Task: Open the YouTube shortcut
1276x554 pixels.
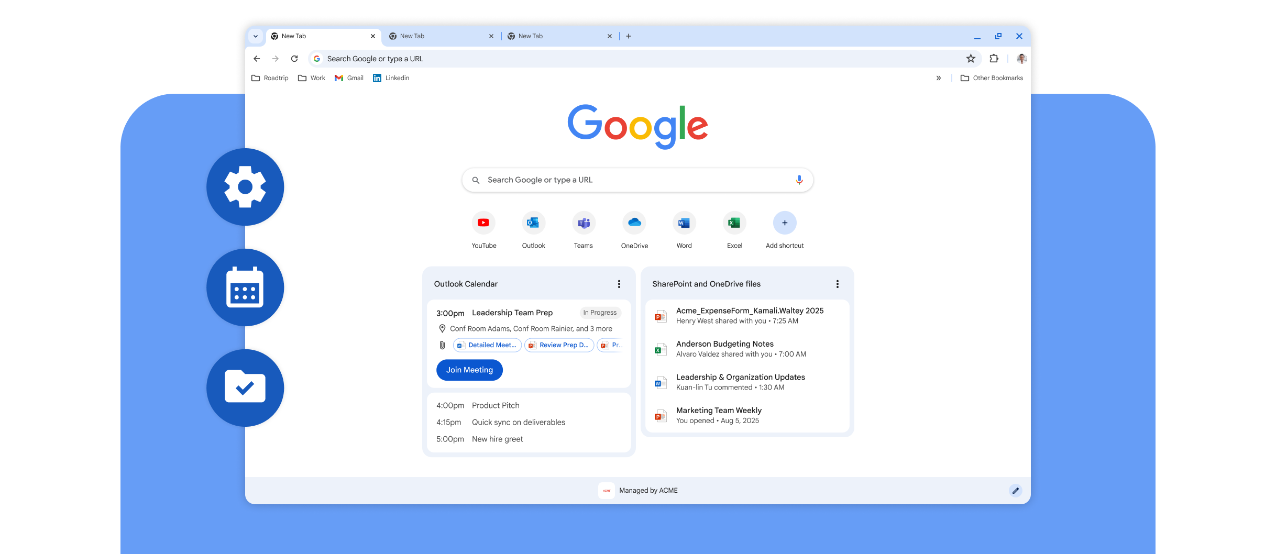Action: coord(483,223)
